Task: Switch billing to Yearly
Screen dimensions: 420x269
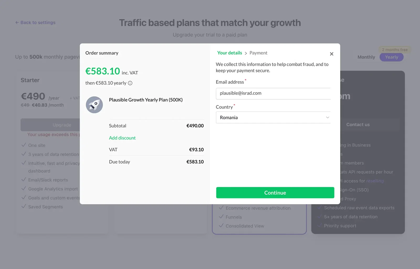Action: pyautogui.click(x=391, y=57)
